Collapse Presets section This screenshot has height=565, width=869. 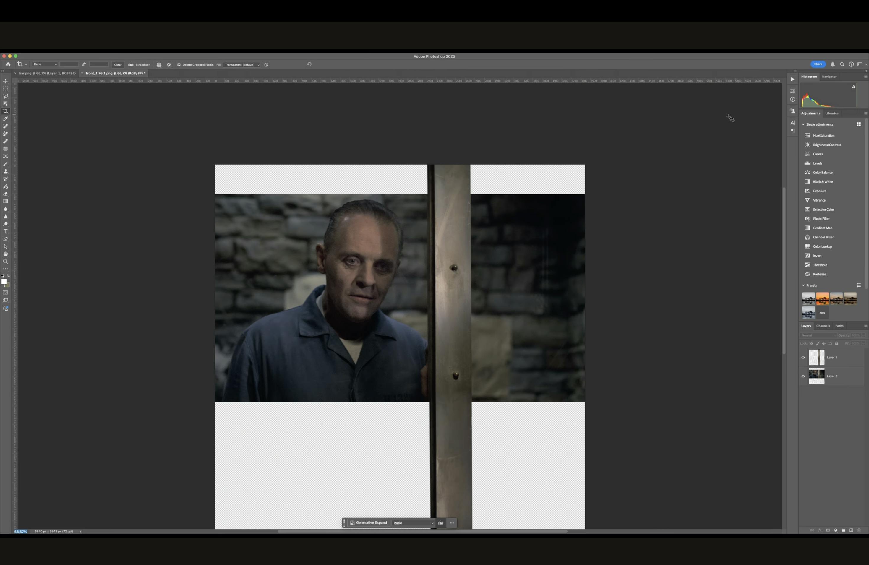803,285
